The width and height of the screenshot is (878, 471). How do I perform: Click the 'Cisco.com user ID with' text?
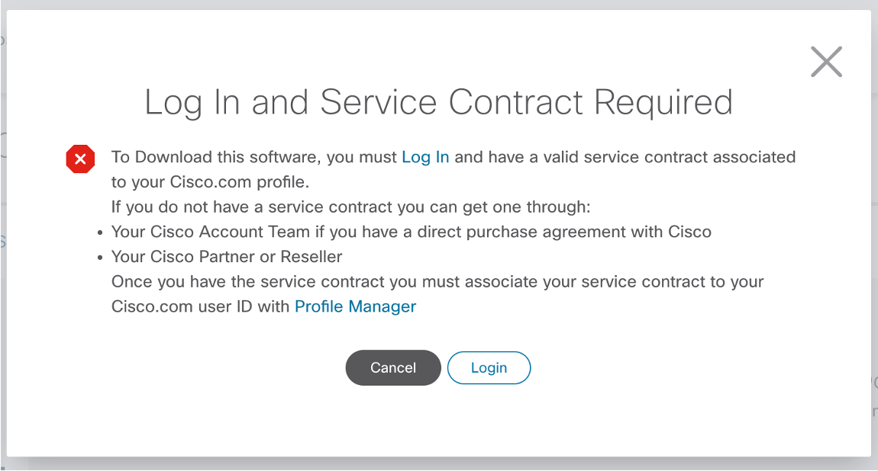click(201, 306)
